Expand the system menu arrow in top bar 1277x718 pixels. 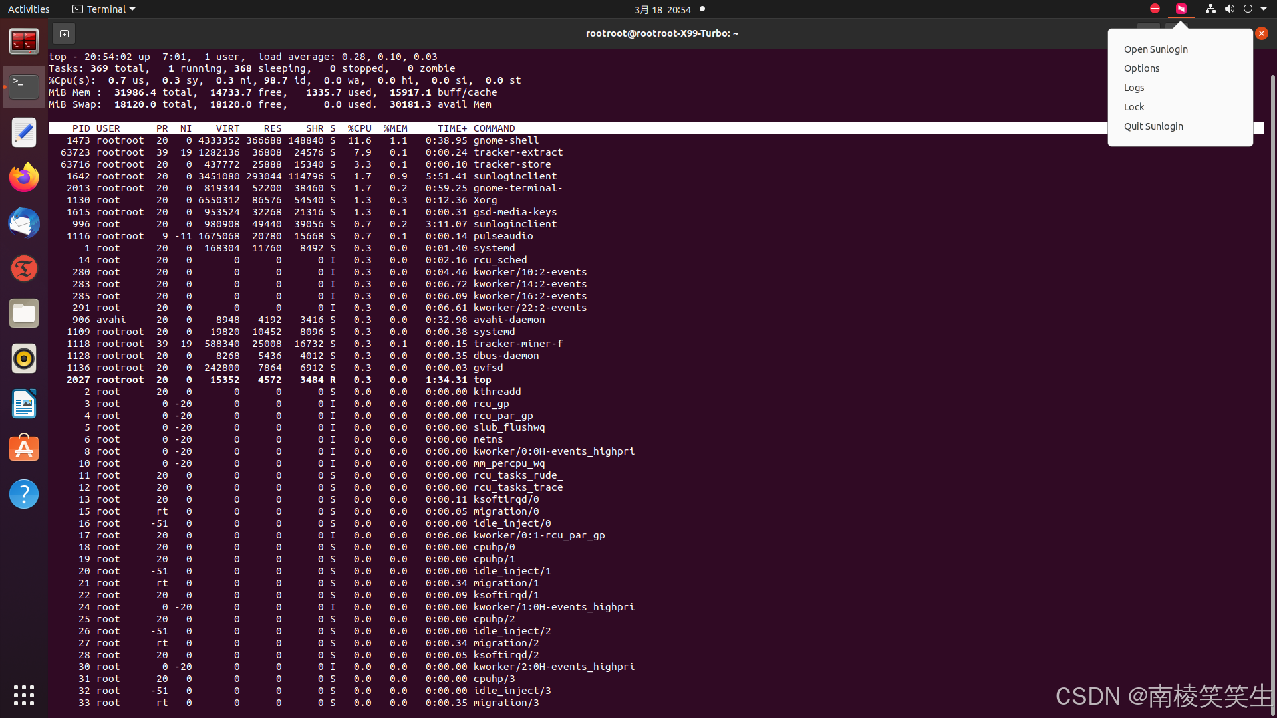point(1264,9)
